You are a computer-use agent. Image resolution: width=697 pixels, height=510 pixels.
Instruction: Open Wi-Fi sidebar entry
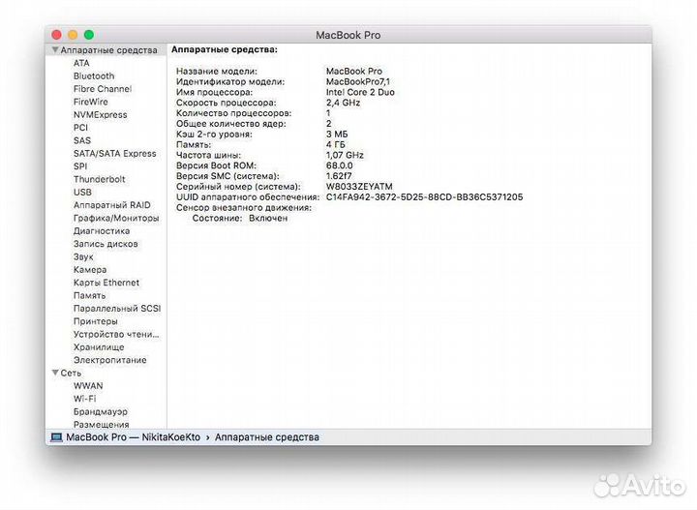click(x=84, y=399)
